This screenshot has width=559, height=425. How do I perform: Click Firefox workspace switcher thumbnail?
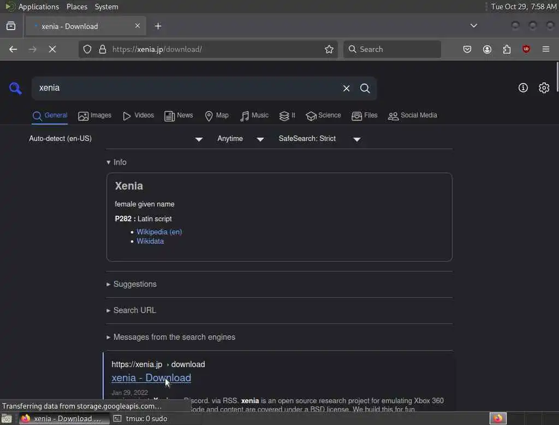tap(498, 418)
